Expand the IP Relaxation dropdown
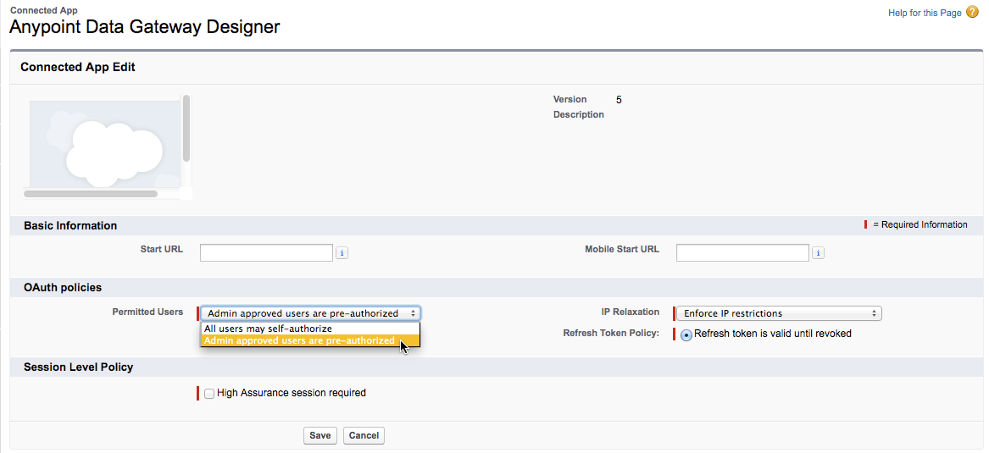This screenshot has width=989, height=453. pyautogui.click(x=779, y=313)
